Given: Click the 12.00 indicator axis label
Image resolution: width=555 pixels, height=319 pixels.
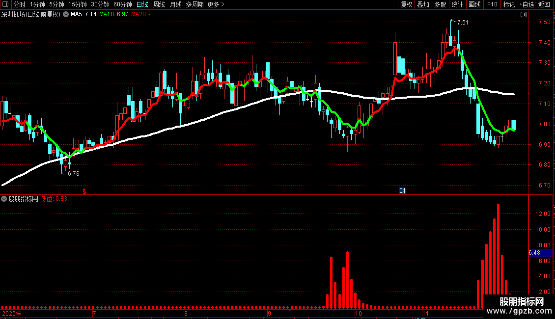Looking at the screenshot, I should tap(543, 214).
